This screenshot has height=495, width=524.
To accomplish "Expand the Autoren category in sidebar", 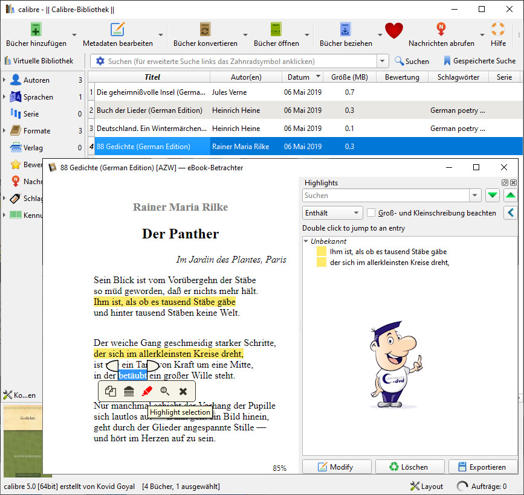I will tap(5, 80).
